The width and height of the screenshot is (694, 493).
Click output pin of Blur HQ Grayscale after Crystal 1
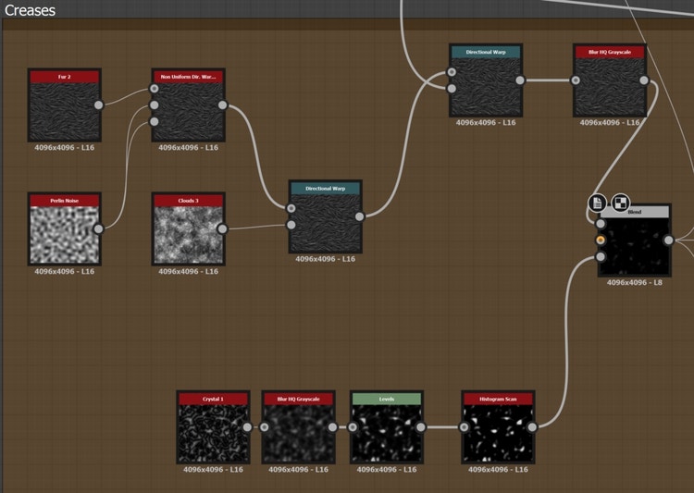pos(332,427)
